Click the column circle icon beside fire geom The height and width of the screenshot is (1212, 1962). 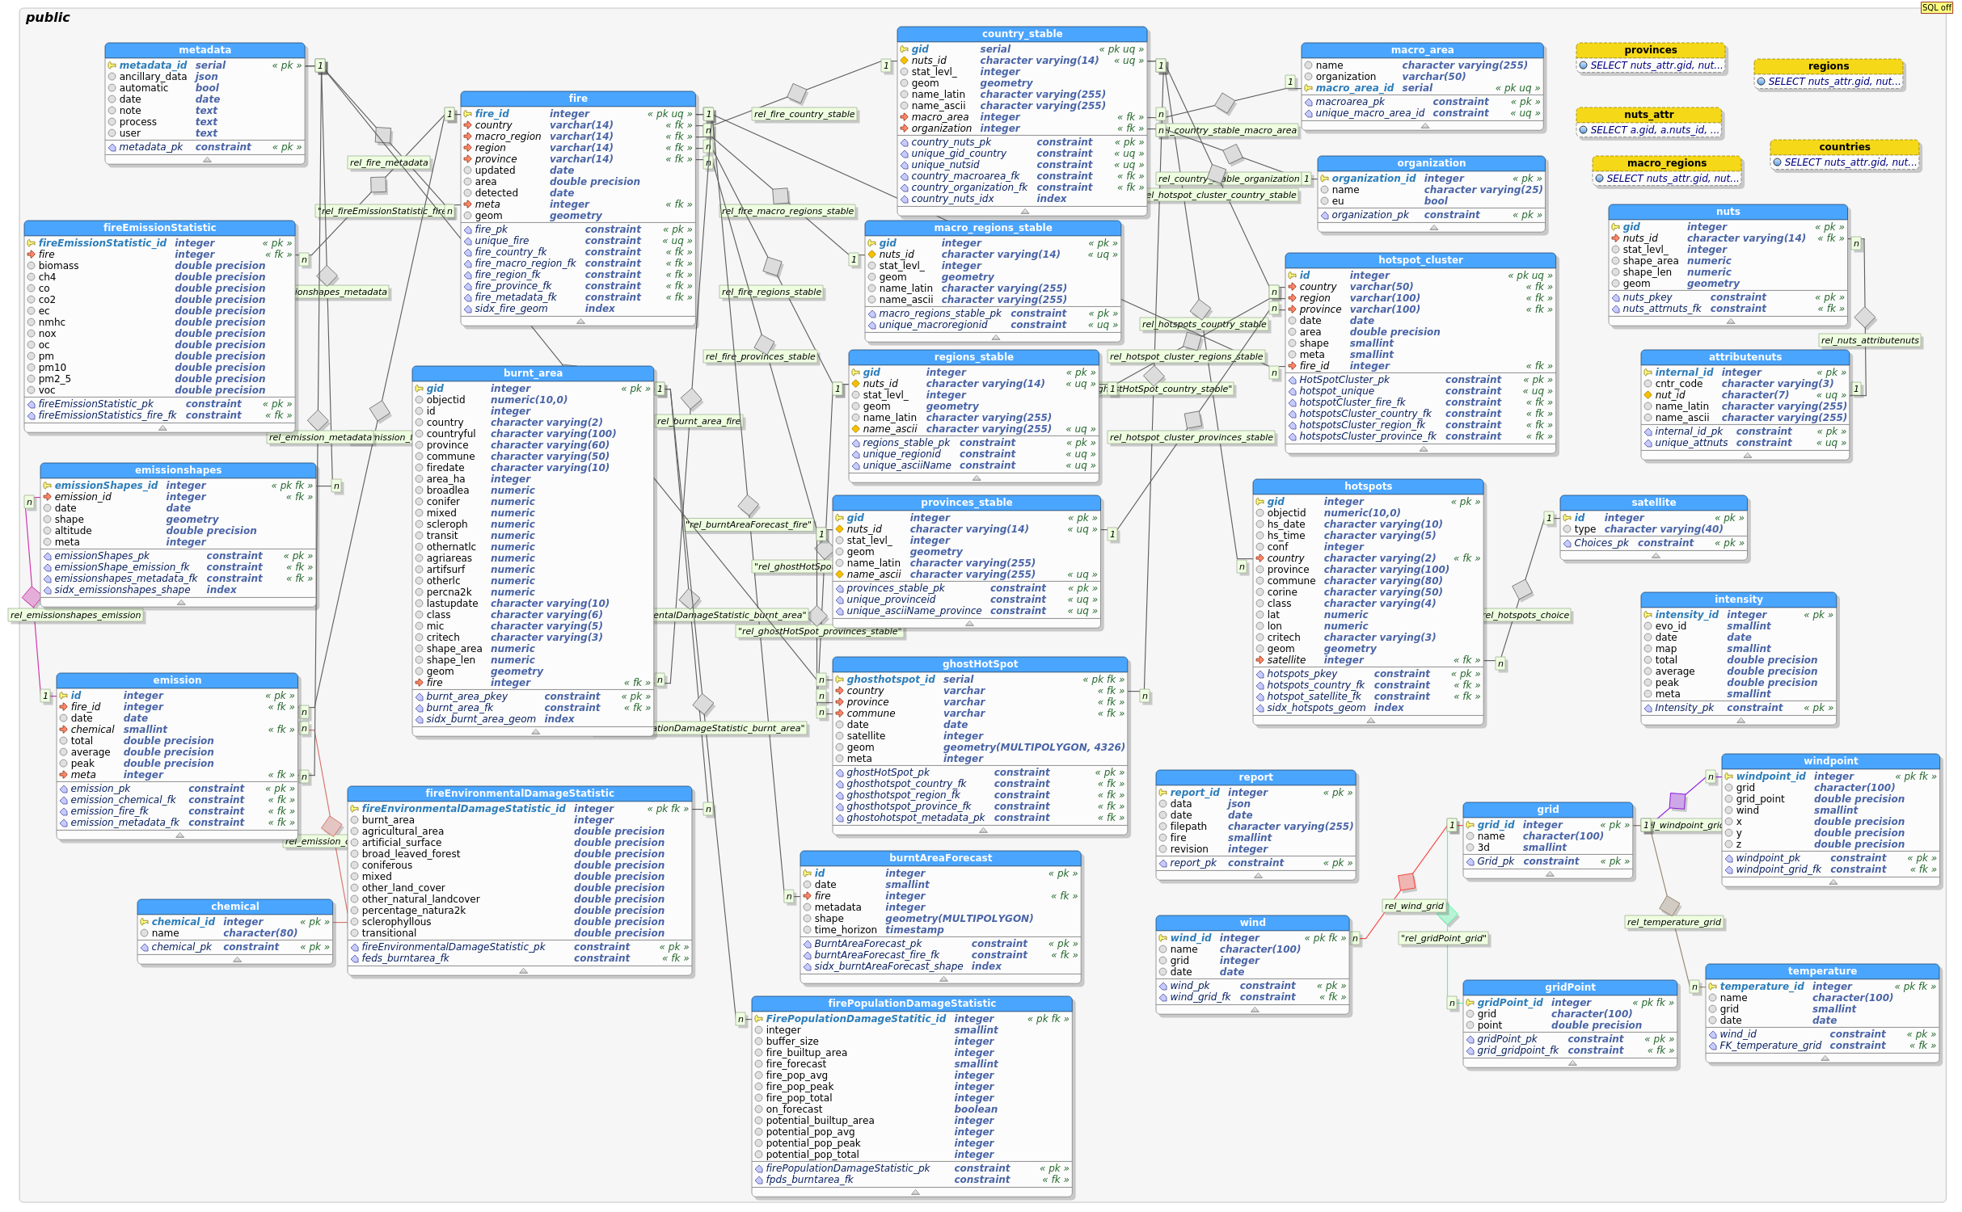pos(468,216)
